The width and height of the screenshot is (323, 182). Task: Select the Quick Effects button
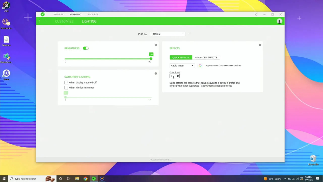point(181,57)
